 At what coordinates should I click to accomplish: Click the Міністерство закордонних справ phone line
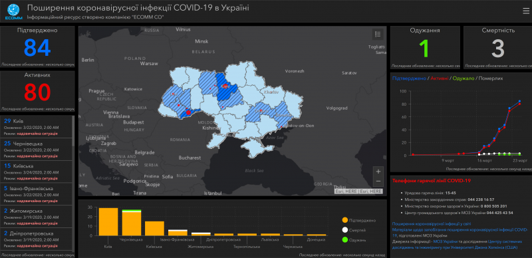pos(450,199)
